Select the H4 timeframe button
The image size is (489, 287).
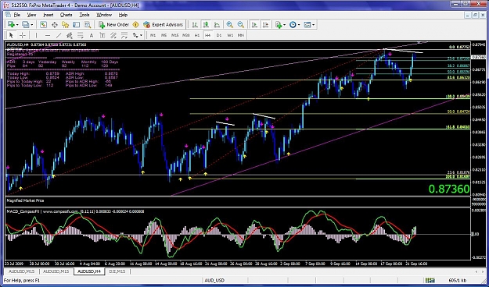(x=207, y=35)
